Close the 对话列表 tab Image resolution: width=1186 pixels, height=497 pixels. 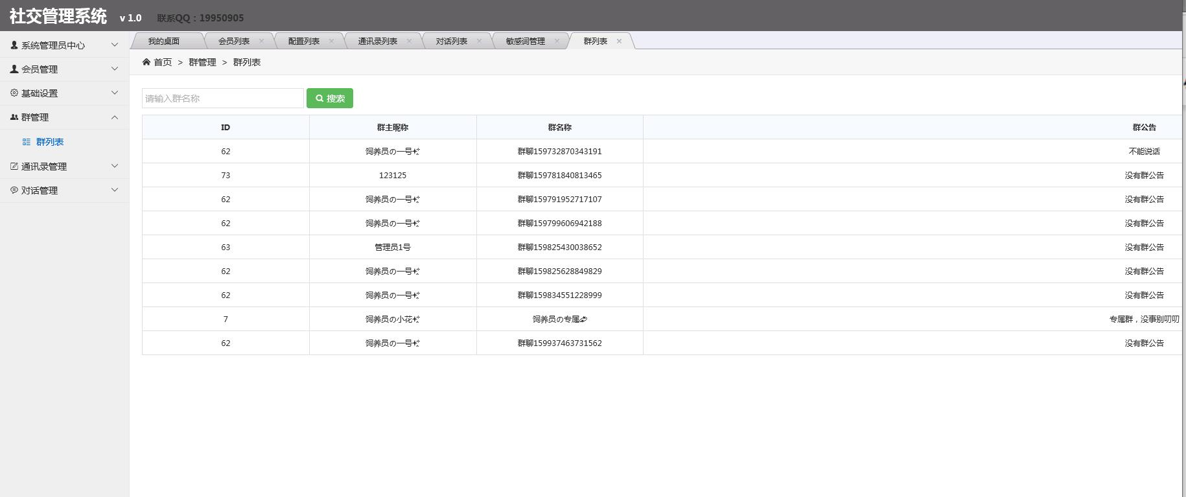pos(480,41)
